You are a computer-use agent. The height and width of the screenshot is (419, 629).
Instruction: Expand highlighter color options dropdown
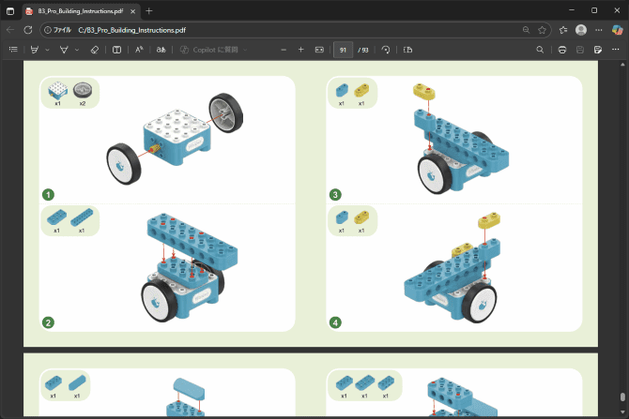click(x=47, y=50)
